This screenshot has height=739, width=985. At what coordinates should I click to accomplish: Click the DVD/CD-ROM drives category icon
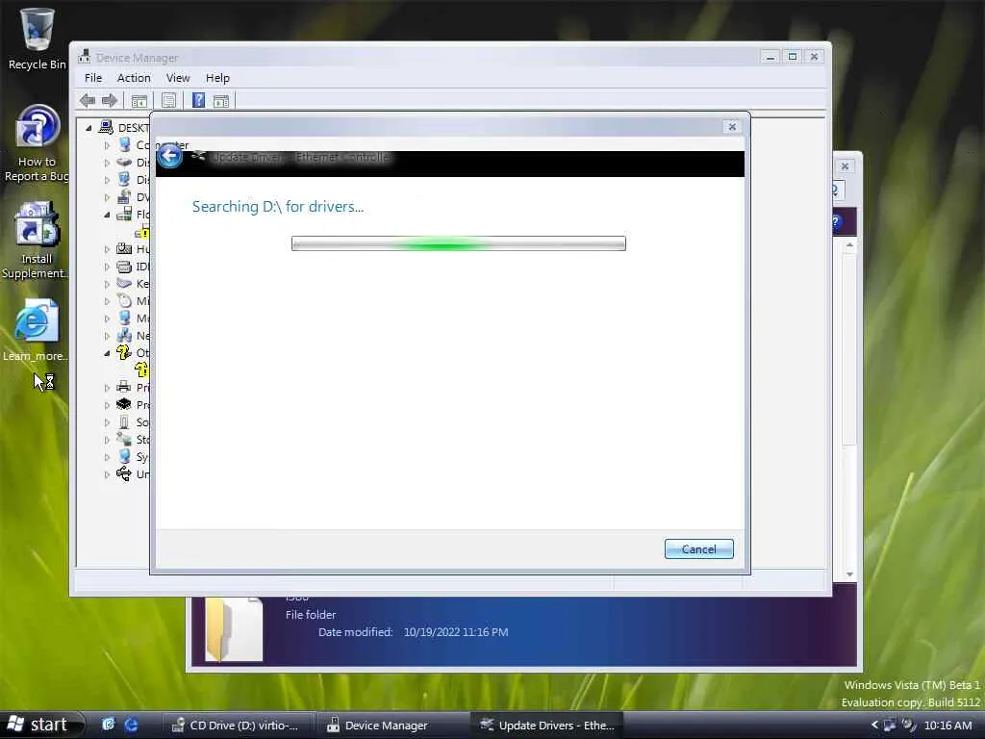(x=124, y=196)
